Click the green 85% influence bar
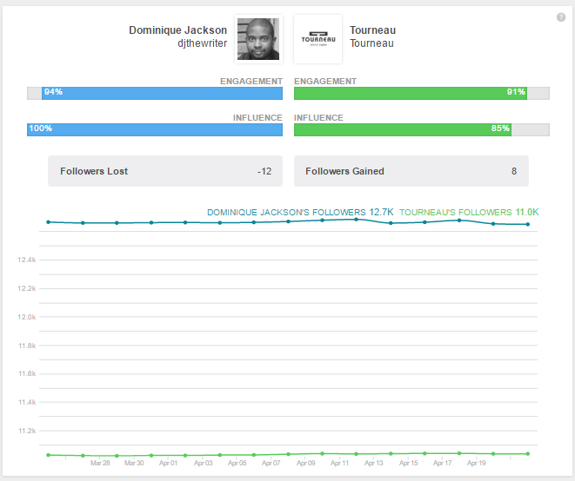The height and width of the screenshot is (481, 575). click(403, 129)
